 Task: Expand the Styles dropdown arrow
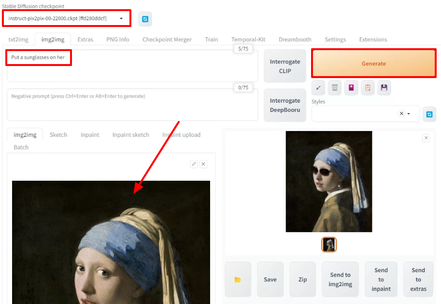(x=409, y=114)
